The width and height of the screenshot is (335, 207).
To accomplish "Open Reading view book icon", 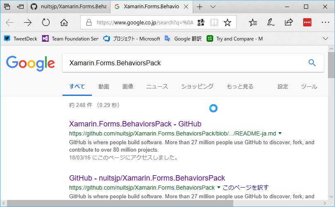I will [214, 22].
